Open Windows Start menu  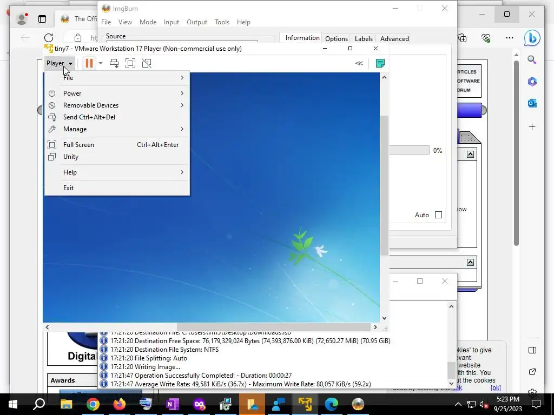point(13,404)
